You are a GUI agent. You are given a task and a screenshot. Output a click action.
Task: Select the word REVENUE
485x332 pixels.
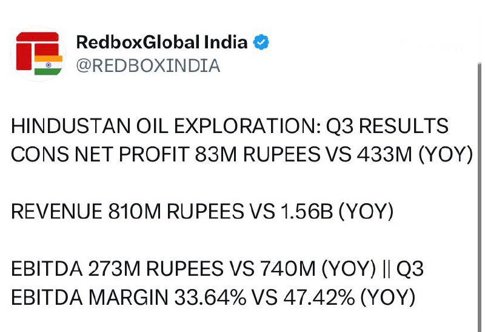click(x=57, y=212)
